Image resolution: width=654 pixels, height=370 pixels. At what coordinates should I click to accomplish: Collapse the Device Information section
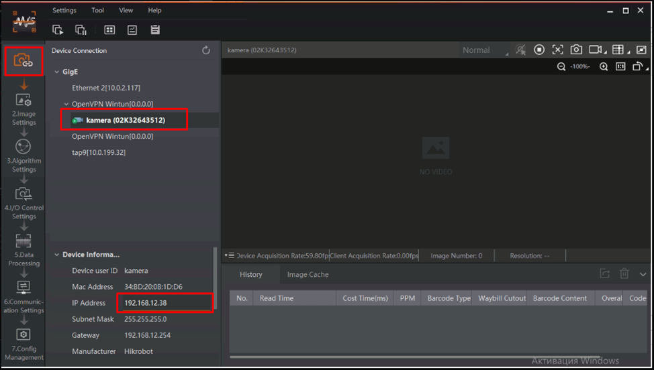(56, 255)
